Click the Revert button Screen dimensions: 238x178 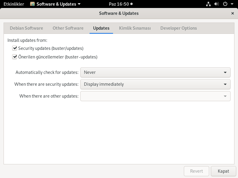196,171
